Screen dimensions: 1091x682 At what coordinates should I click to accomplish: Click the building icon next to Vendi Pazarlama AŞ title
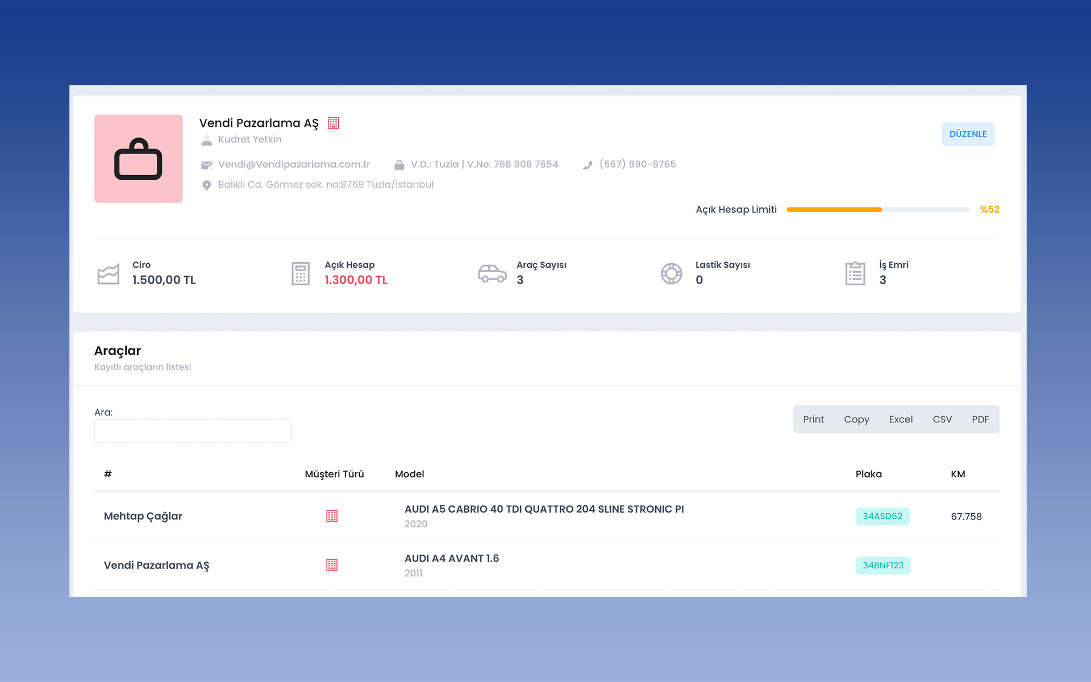tap(334, 123)
